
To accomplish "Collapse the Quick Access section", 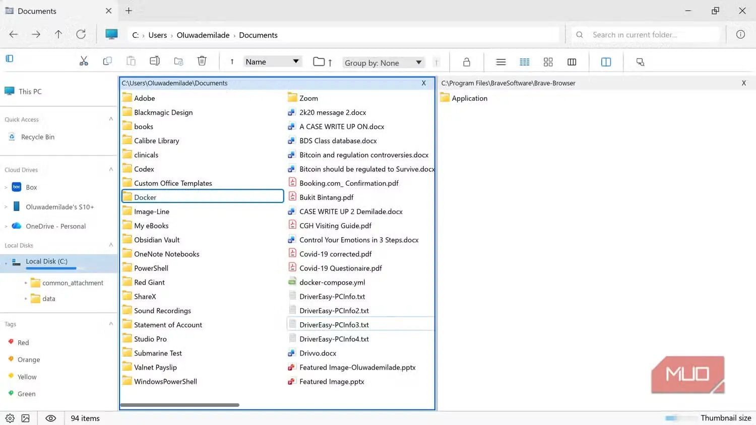I will point(111,119).
